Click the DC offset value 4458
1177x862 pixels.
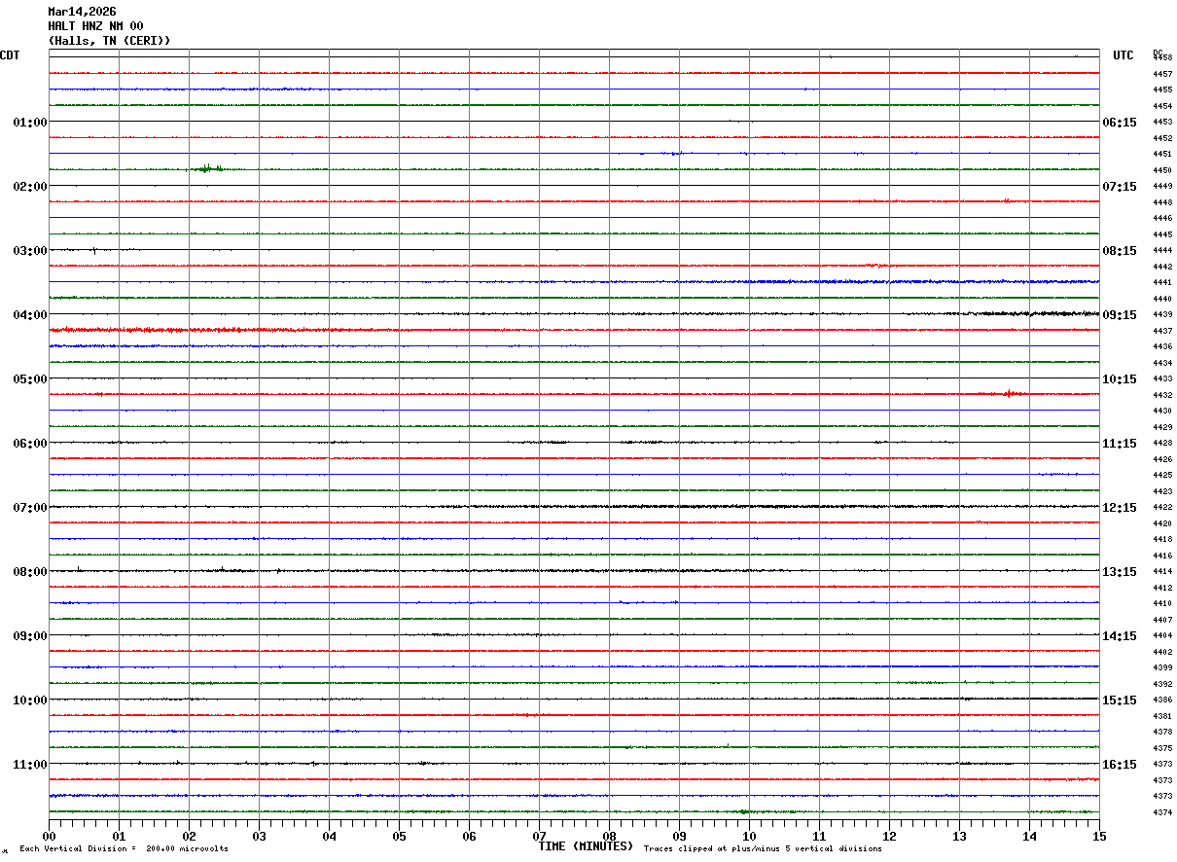click(x=1161, y=57)
